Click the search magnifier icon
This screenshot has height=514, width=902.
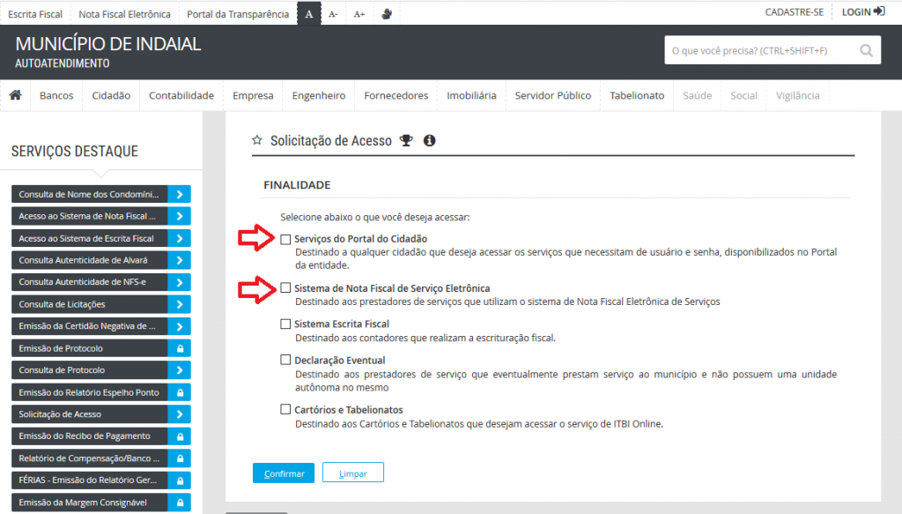pos(866,50)
